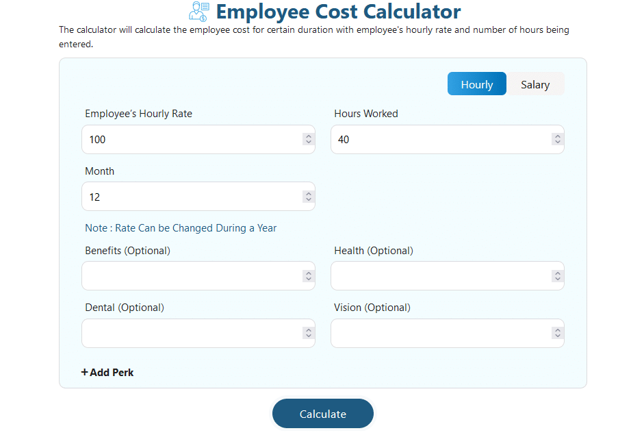The width and height of the screenshot is (644, 435).
Task: Select the Health (Optional) input box
Action: [438, 275]
